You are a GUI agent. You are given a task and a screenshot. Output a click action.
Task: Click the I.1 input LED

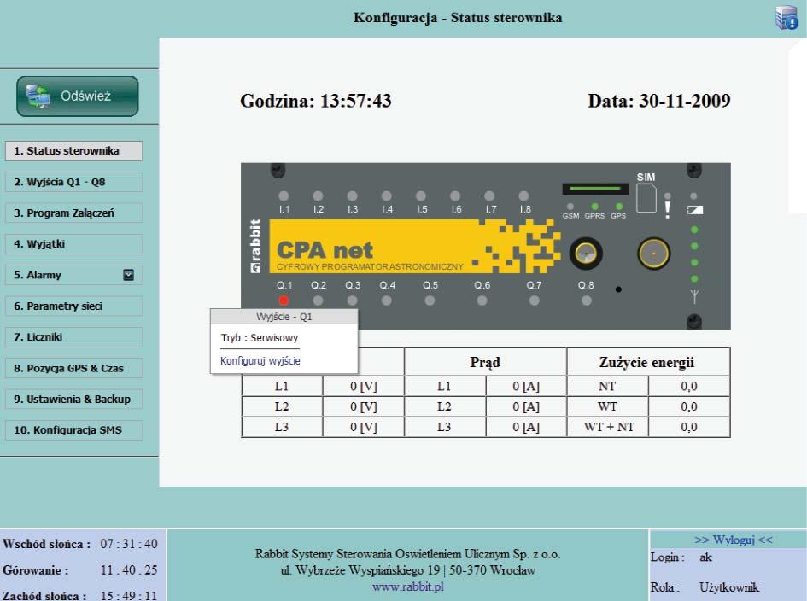click(x=284, y=196)
